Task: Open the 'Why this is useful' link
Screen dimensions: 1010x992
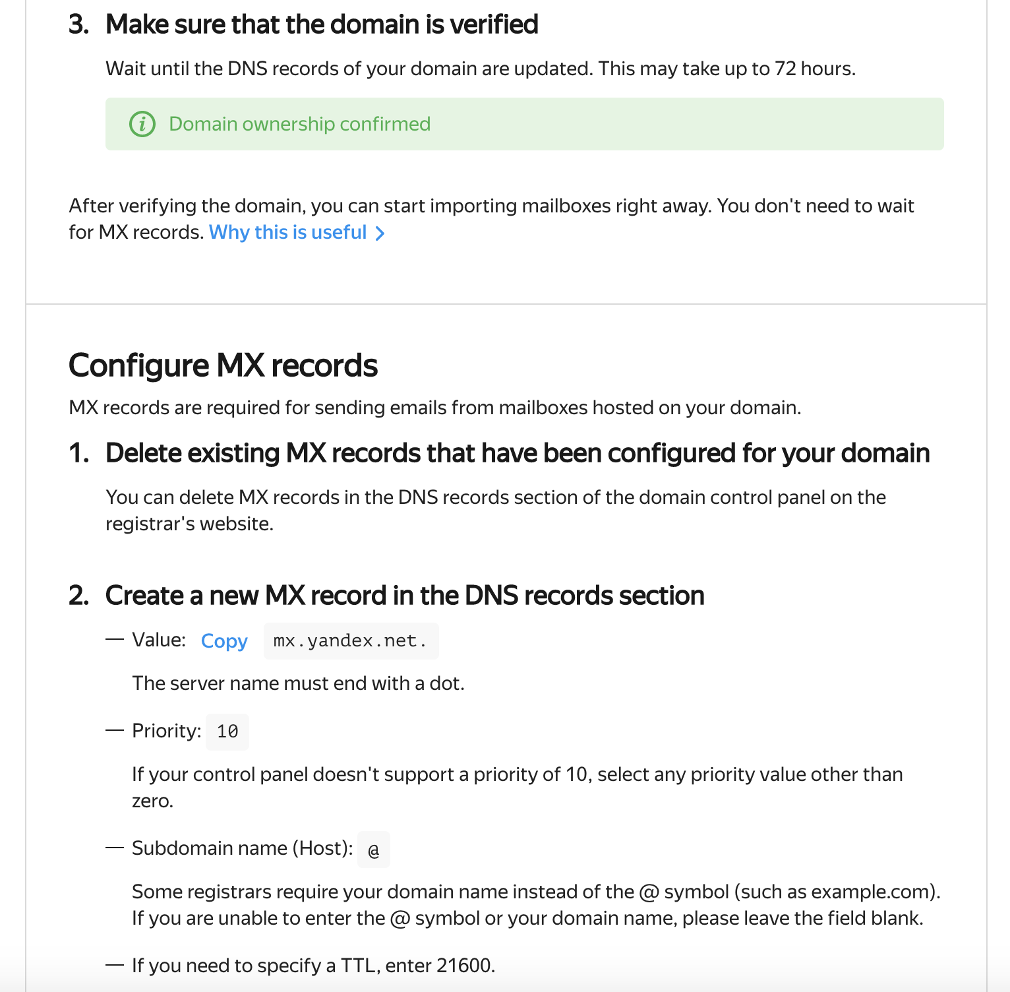Action: 288,232
